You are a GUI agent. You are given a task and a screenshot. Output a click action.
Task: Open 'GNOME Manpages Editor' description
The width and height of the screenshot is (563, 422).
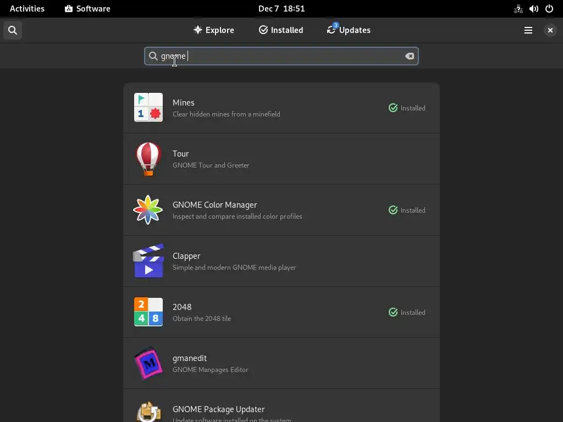coord(210,370)
